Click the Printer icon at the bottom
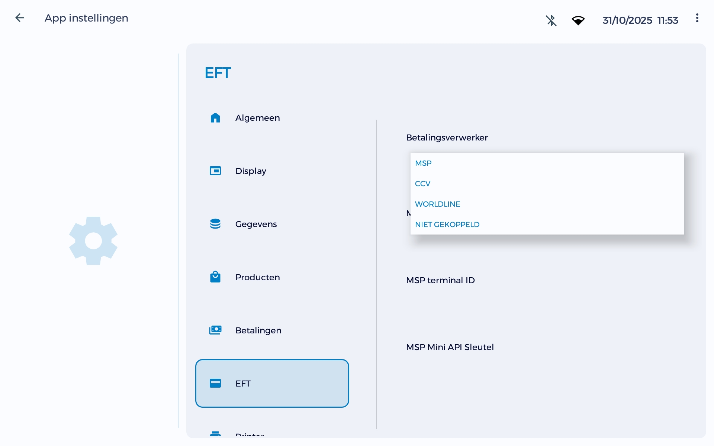The height and width of the screenshot is (446, 714). [x=216, y=435]
